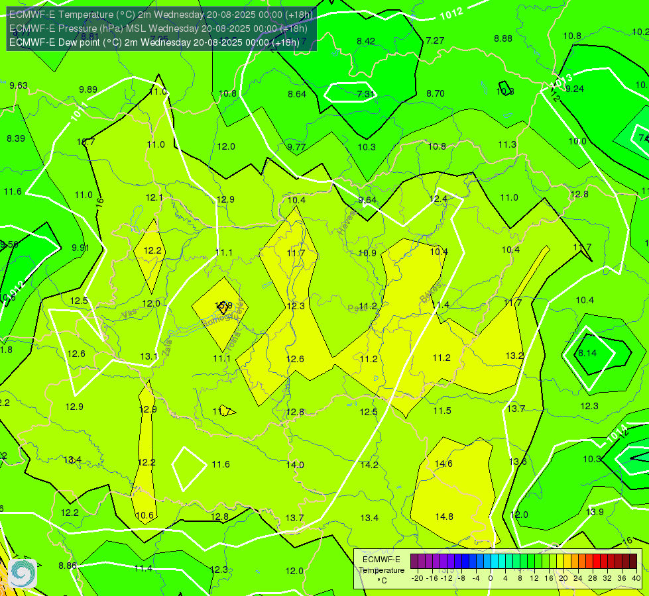Click the 13.2 dew point value
The height and width of the screenshot is (596, 649).
click(x=515, y=356)
